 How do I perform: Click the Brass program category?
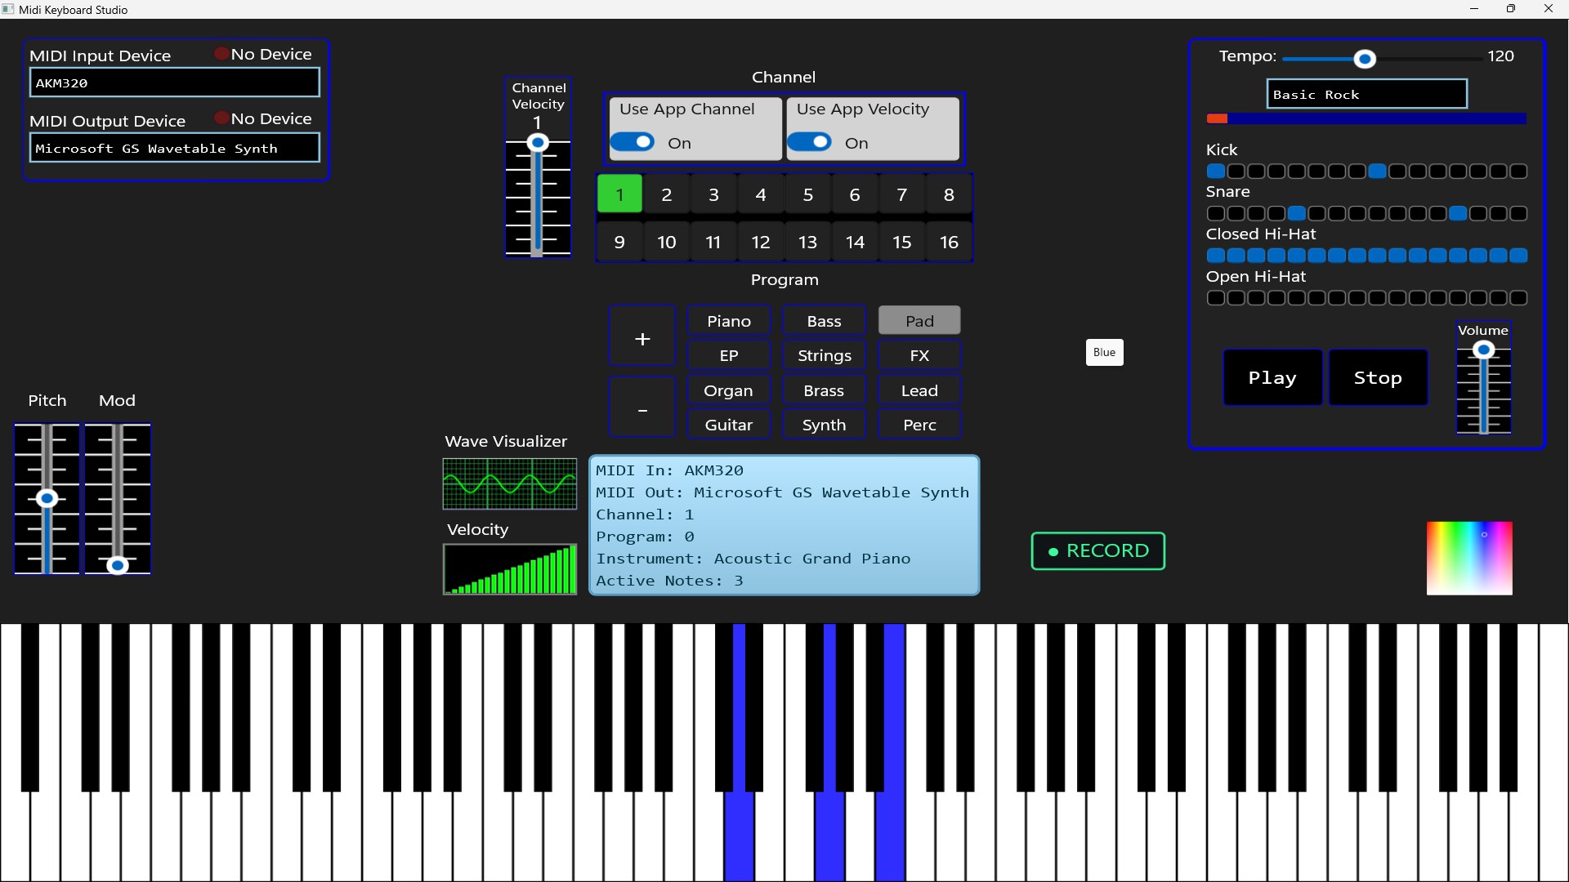pos(824,390)
